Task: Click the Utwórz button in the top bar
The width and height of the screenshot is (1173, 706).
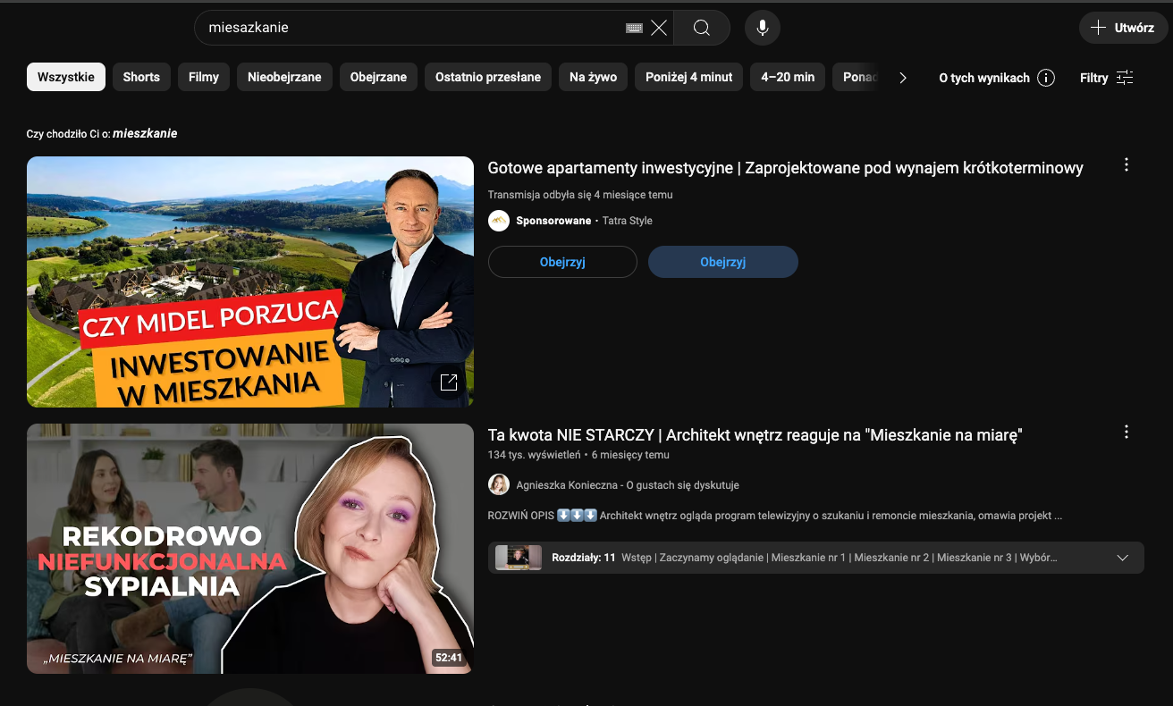Action: (1123, 28)
